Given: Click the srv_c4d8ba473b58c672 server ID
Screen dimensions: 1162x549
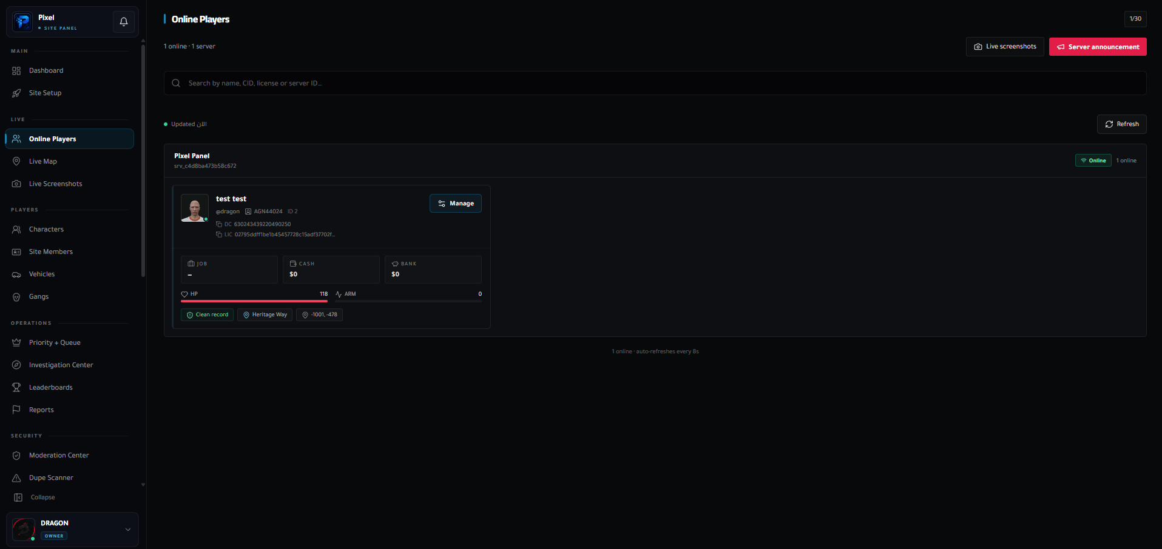Looking at the screenshot, I should pyautogui.click(x=205, y=166).
